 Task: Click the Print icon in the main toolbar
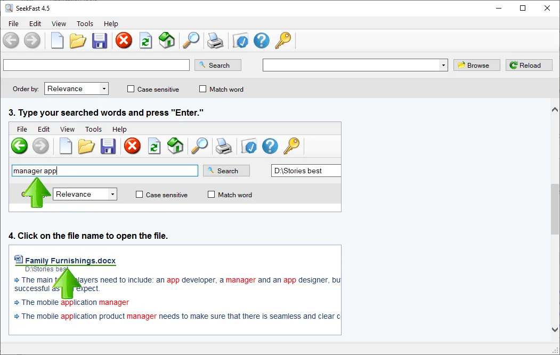coord(215,41)
